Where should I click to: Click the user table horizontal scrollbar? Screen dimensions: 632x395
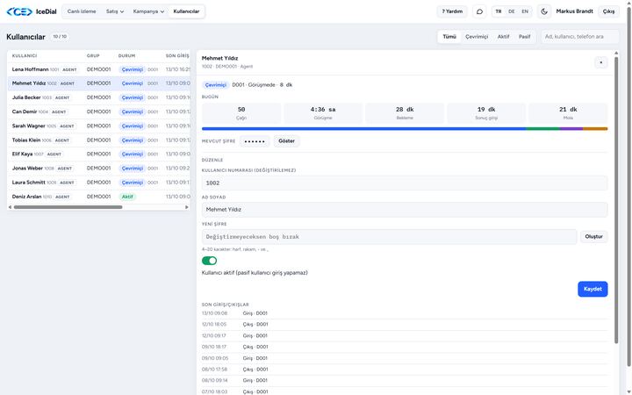click(68, 207)
